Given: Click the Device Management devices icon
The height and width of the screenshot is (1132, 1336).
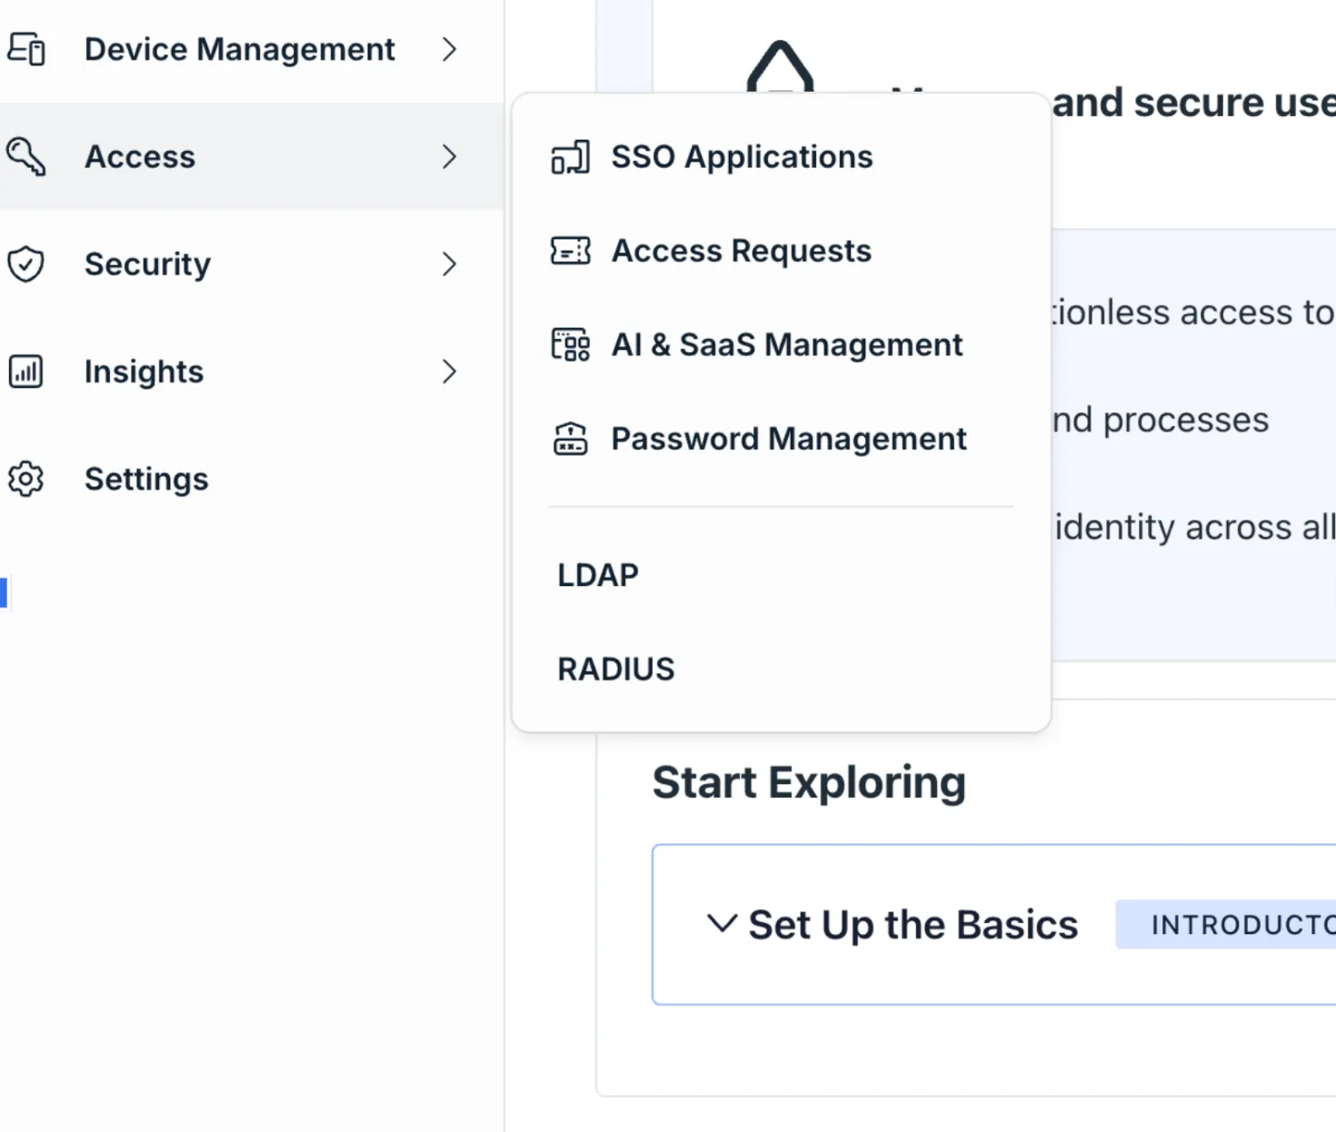Looking at the screenshot, I should pos(26,49).
